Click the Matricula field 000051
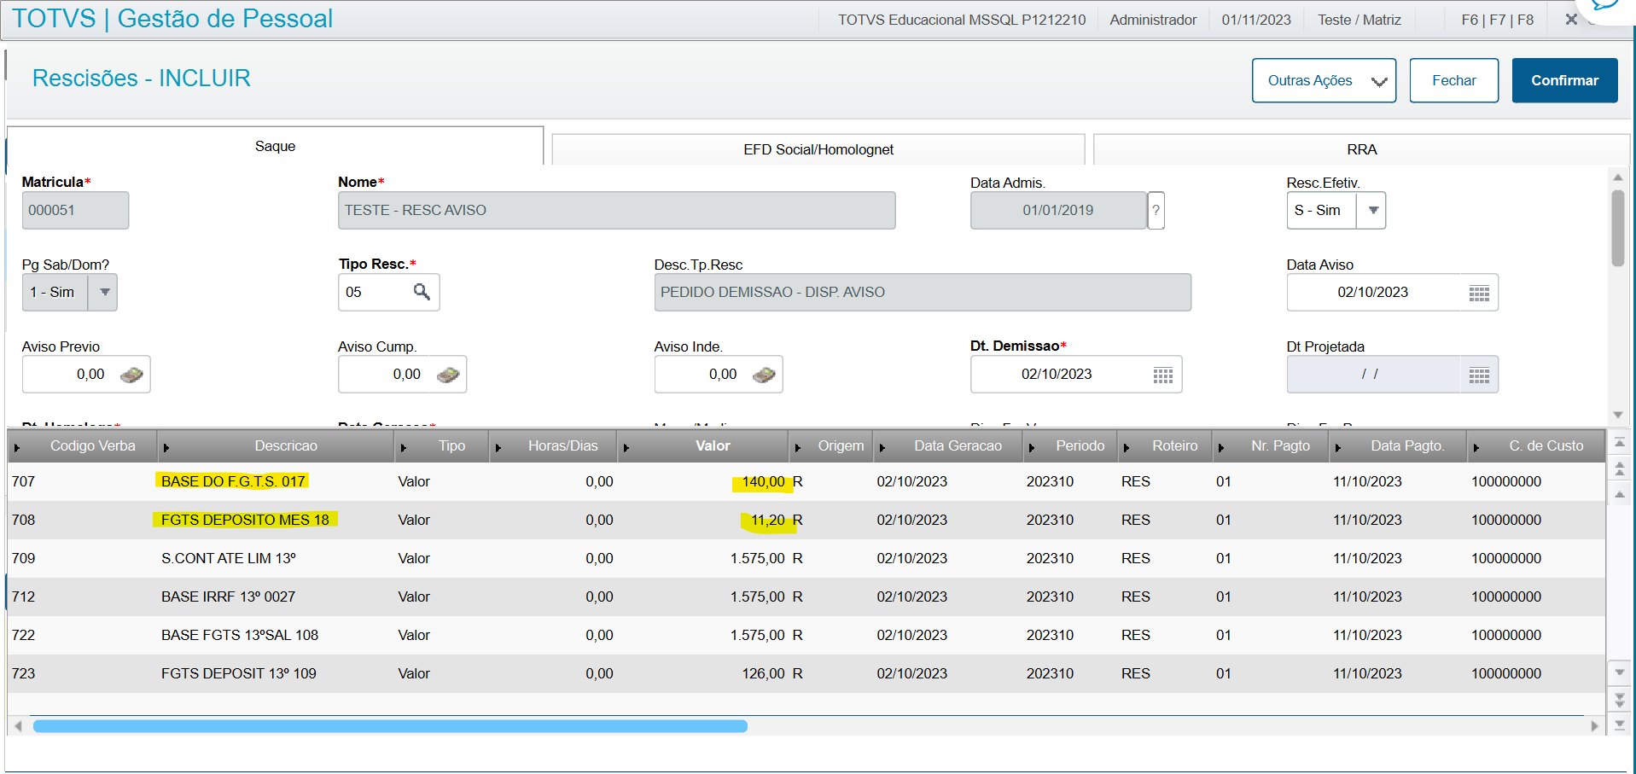This screenshot has width=1636, height=774. pyautogui.click(x=75, y=210)
